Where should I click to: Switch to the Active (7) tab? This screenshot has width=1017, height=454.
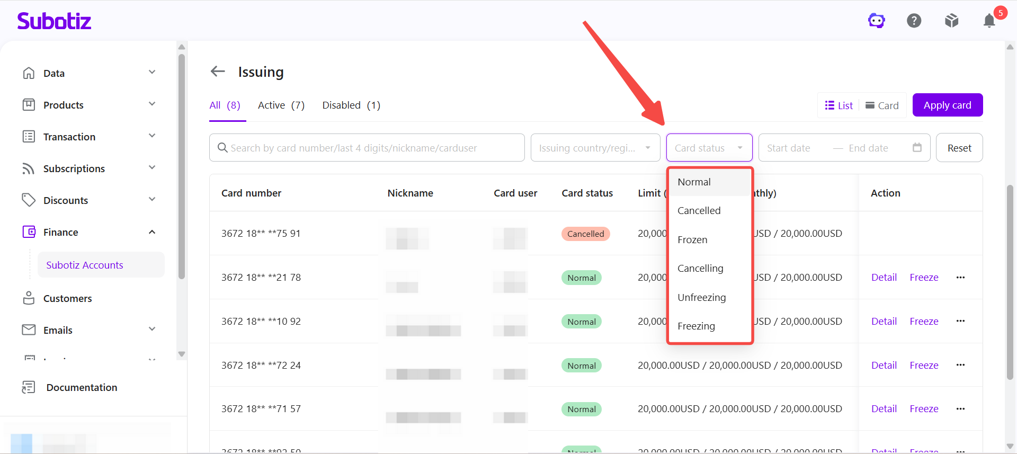click(281, 105)
